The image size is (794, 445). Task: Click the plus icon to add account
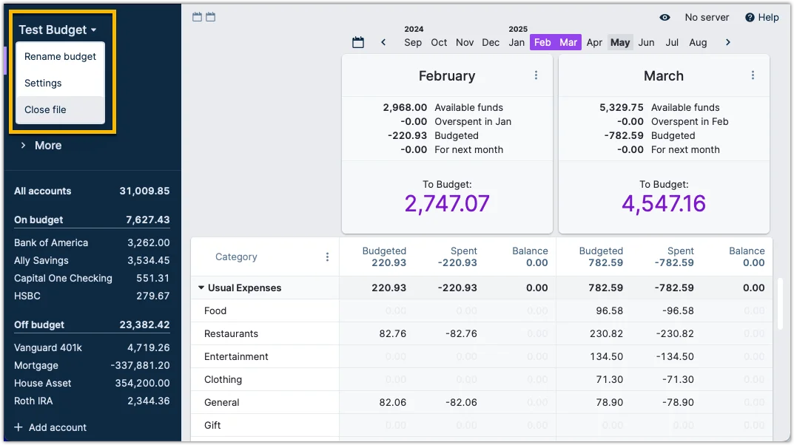pos(18,427)
